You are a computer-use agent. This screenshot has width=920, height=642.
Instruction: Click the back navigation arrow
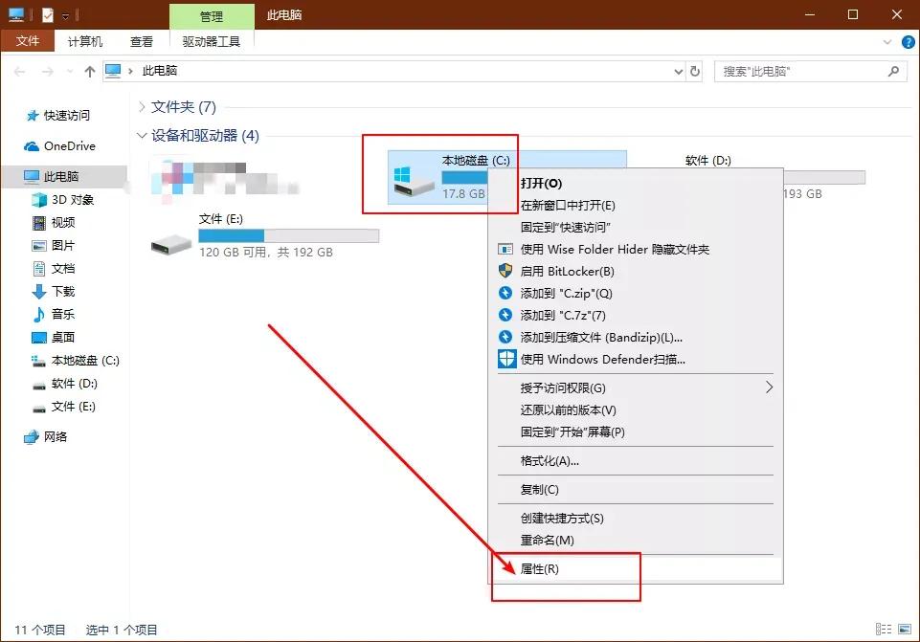[x=19, y=71]
